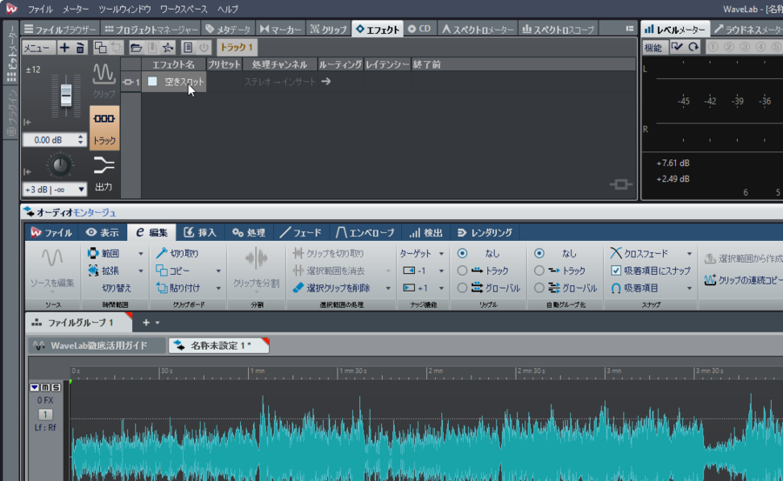The image size is (783, 481).
Task: Switch to the Spectrometer tab
Action: [x=478, y=30]
